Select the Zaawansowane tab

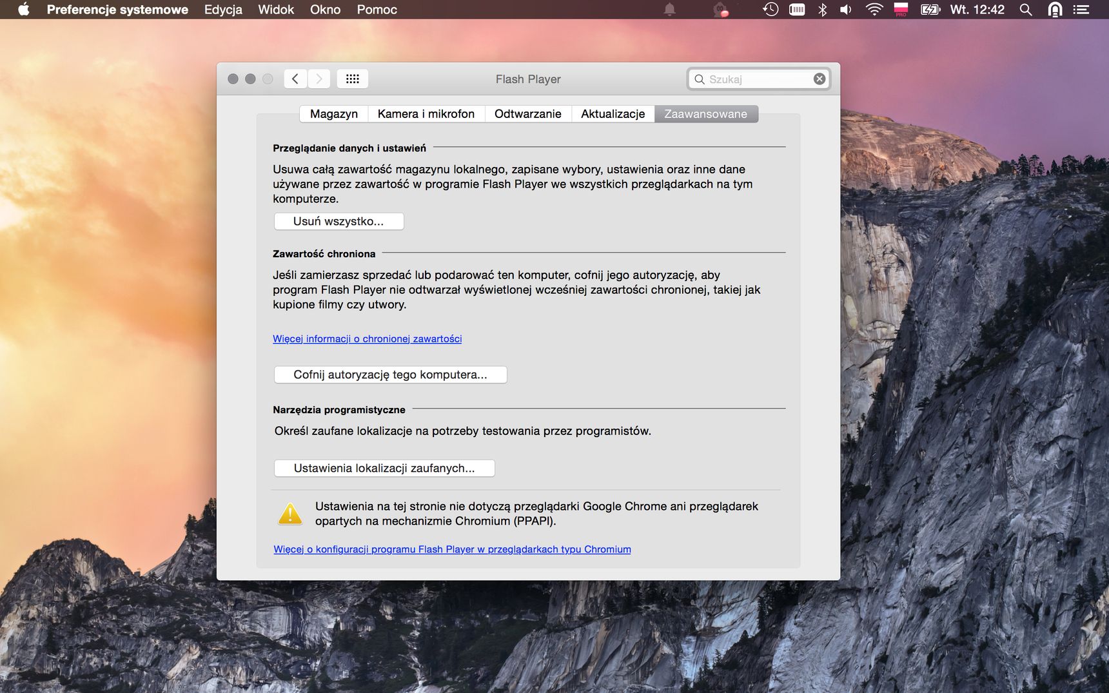pyautogui.click(x=706, y=114)
